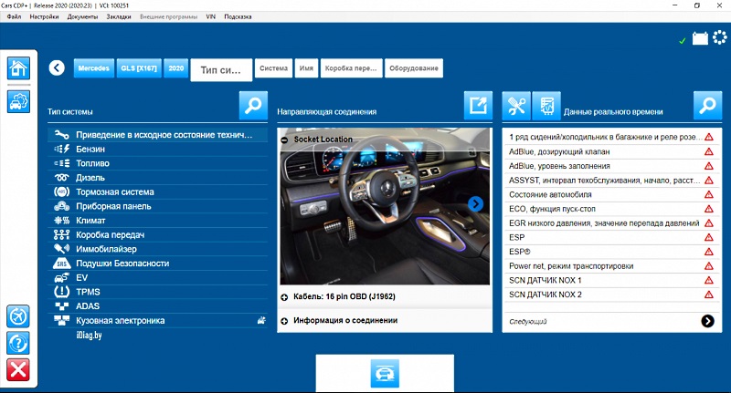Open the Закладки menu

pos(120,17)
